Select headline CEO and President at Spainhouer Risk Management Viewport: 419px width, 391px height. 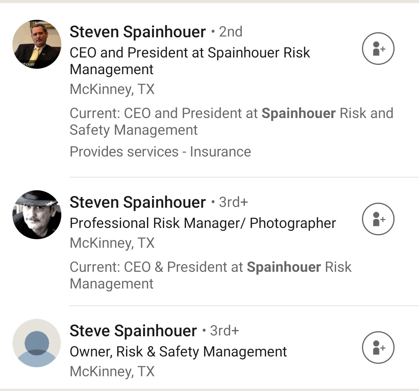click(x=190, y=61)
